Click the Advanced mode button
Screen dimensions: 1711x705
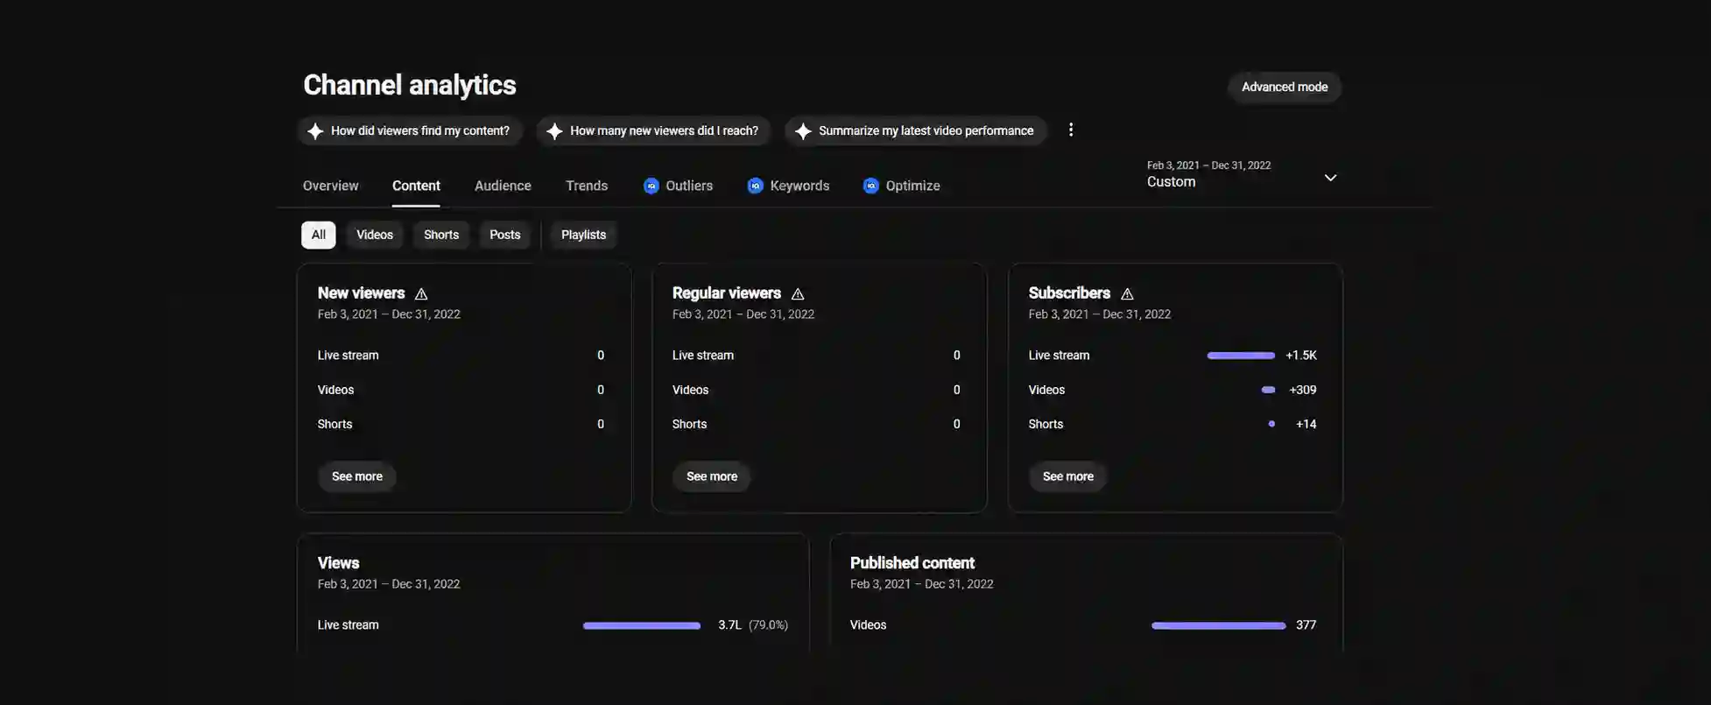coord(1285,87)
